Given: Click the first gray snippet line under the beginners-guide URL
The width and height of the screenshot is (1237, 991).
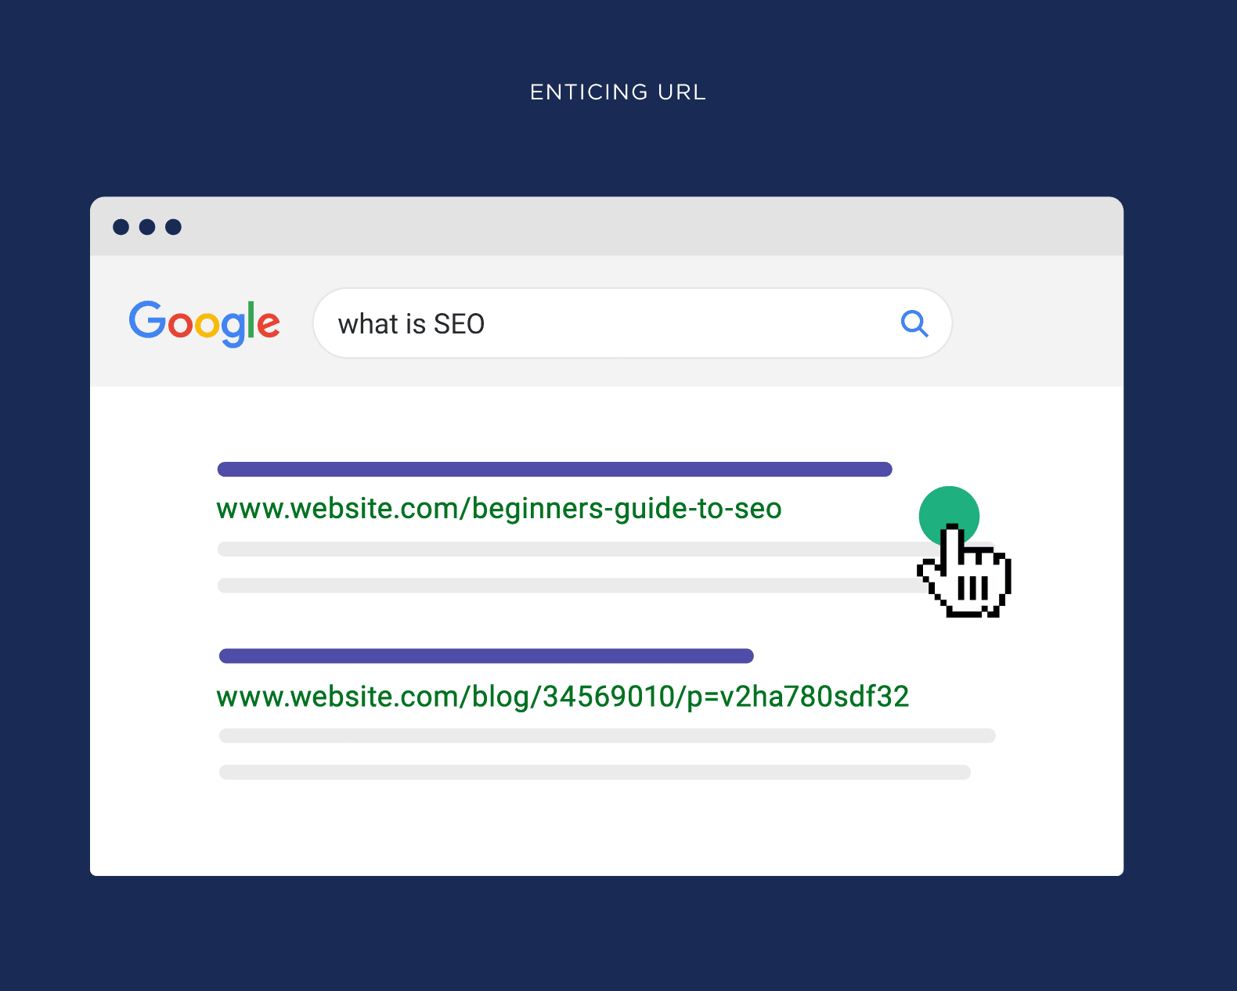Looking at the screenshot, I should point(564,549).
